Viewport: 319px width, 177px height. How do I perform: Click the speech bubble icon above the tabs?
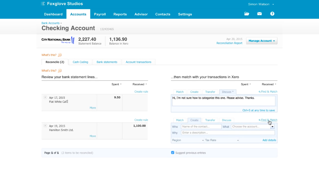60,55
